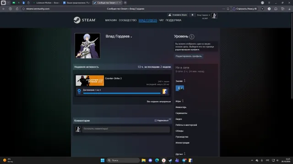Click the Steam logo in the header

[x=84, y=20]
